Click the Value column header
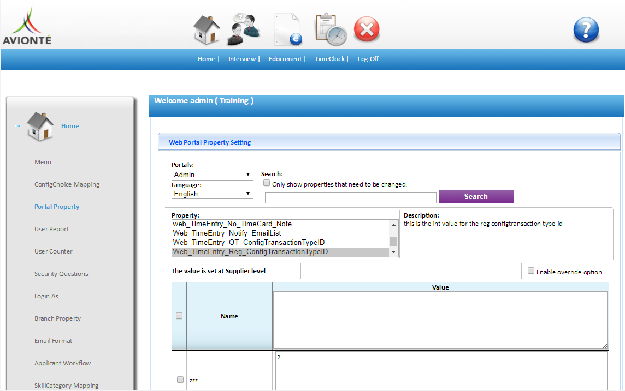The height and width of the screenshot is (391, 625). (x=440, y=287)
